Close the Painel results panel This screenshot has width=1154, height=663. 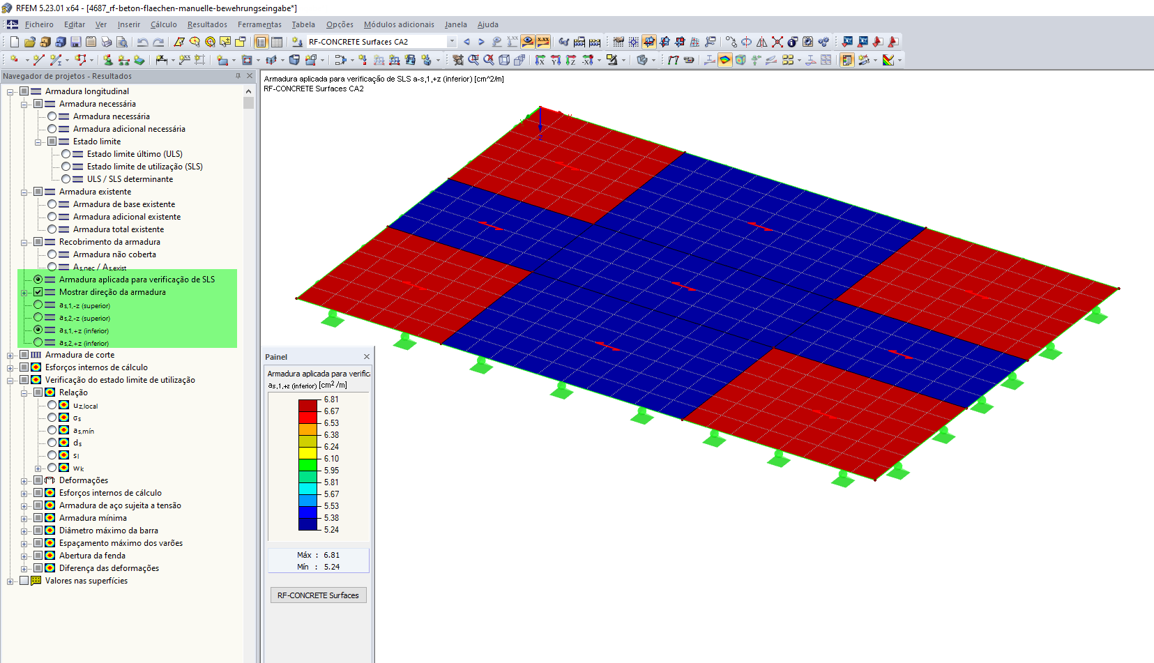point(367,357)
